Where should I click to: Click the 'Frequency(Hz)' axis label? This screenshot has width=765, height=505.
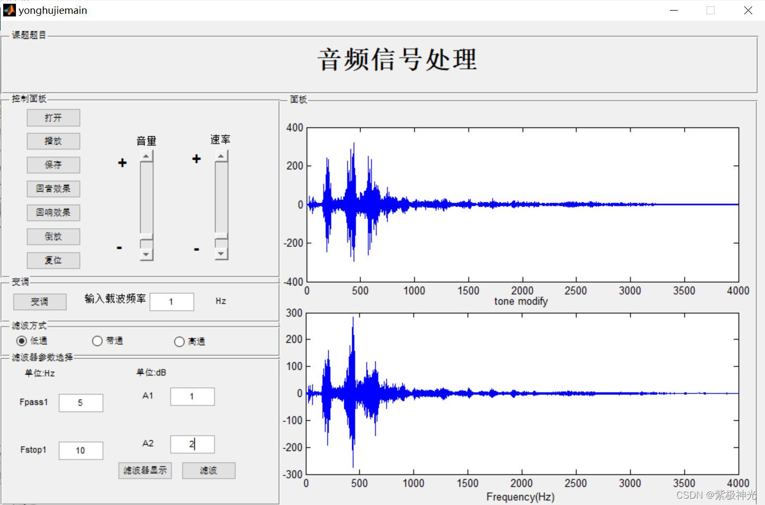[x=521, y=497]
